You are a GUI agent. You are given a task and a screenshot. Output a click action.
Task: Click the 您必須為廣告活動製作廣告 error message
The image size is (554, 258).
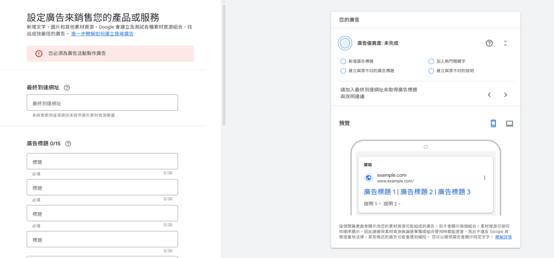point(77,54)
